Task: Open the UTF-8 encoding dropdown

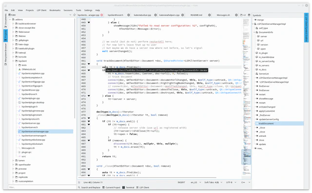Action: [x=231, y=182]
